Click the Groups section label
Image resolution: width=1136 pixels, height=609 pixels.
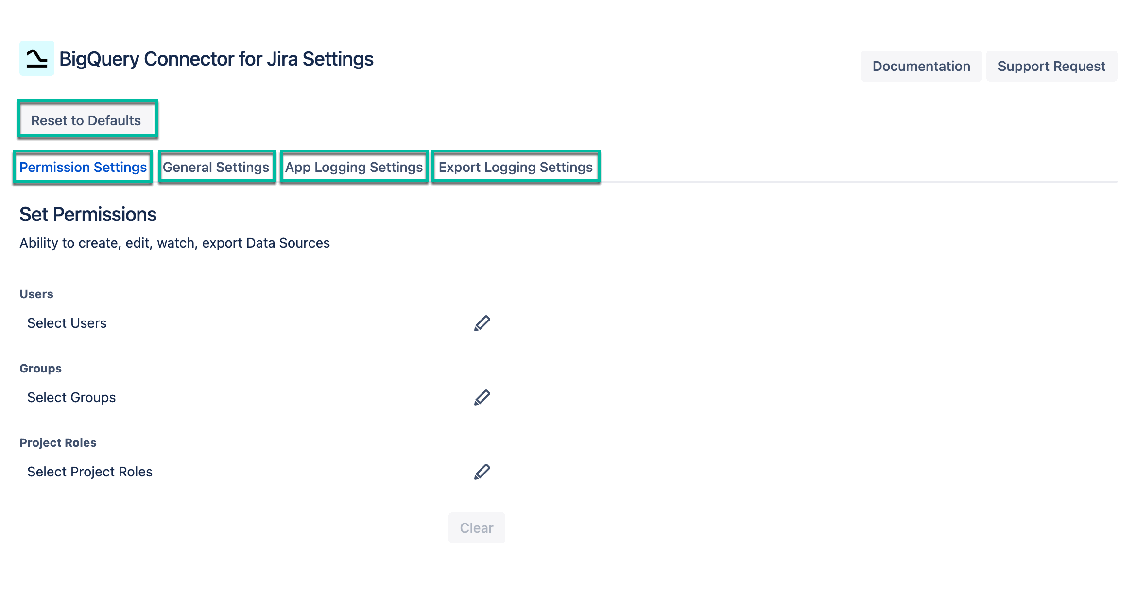(40, 368)
